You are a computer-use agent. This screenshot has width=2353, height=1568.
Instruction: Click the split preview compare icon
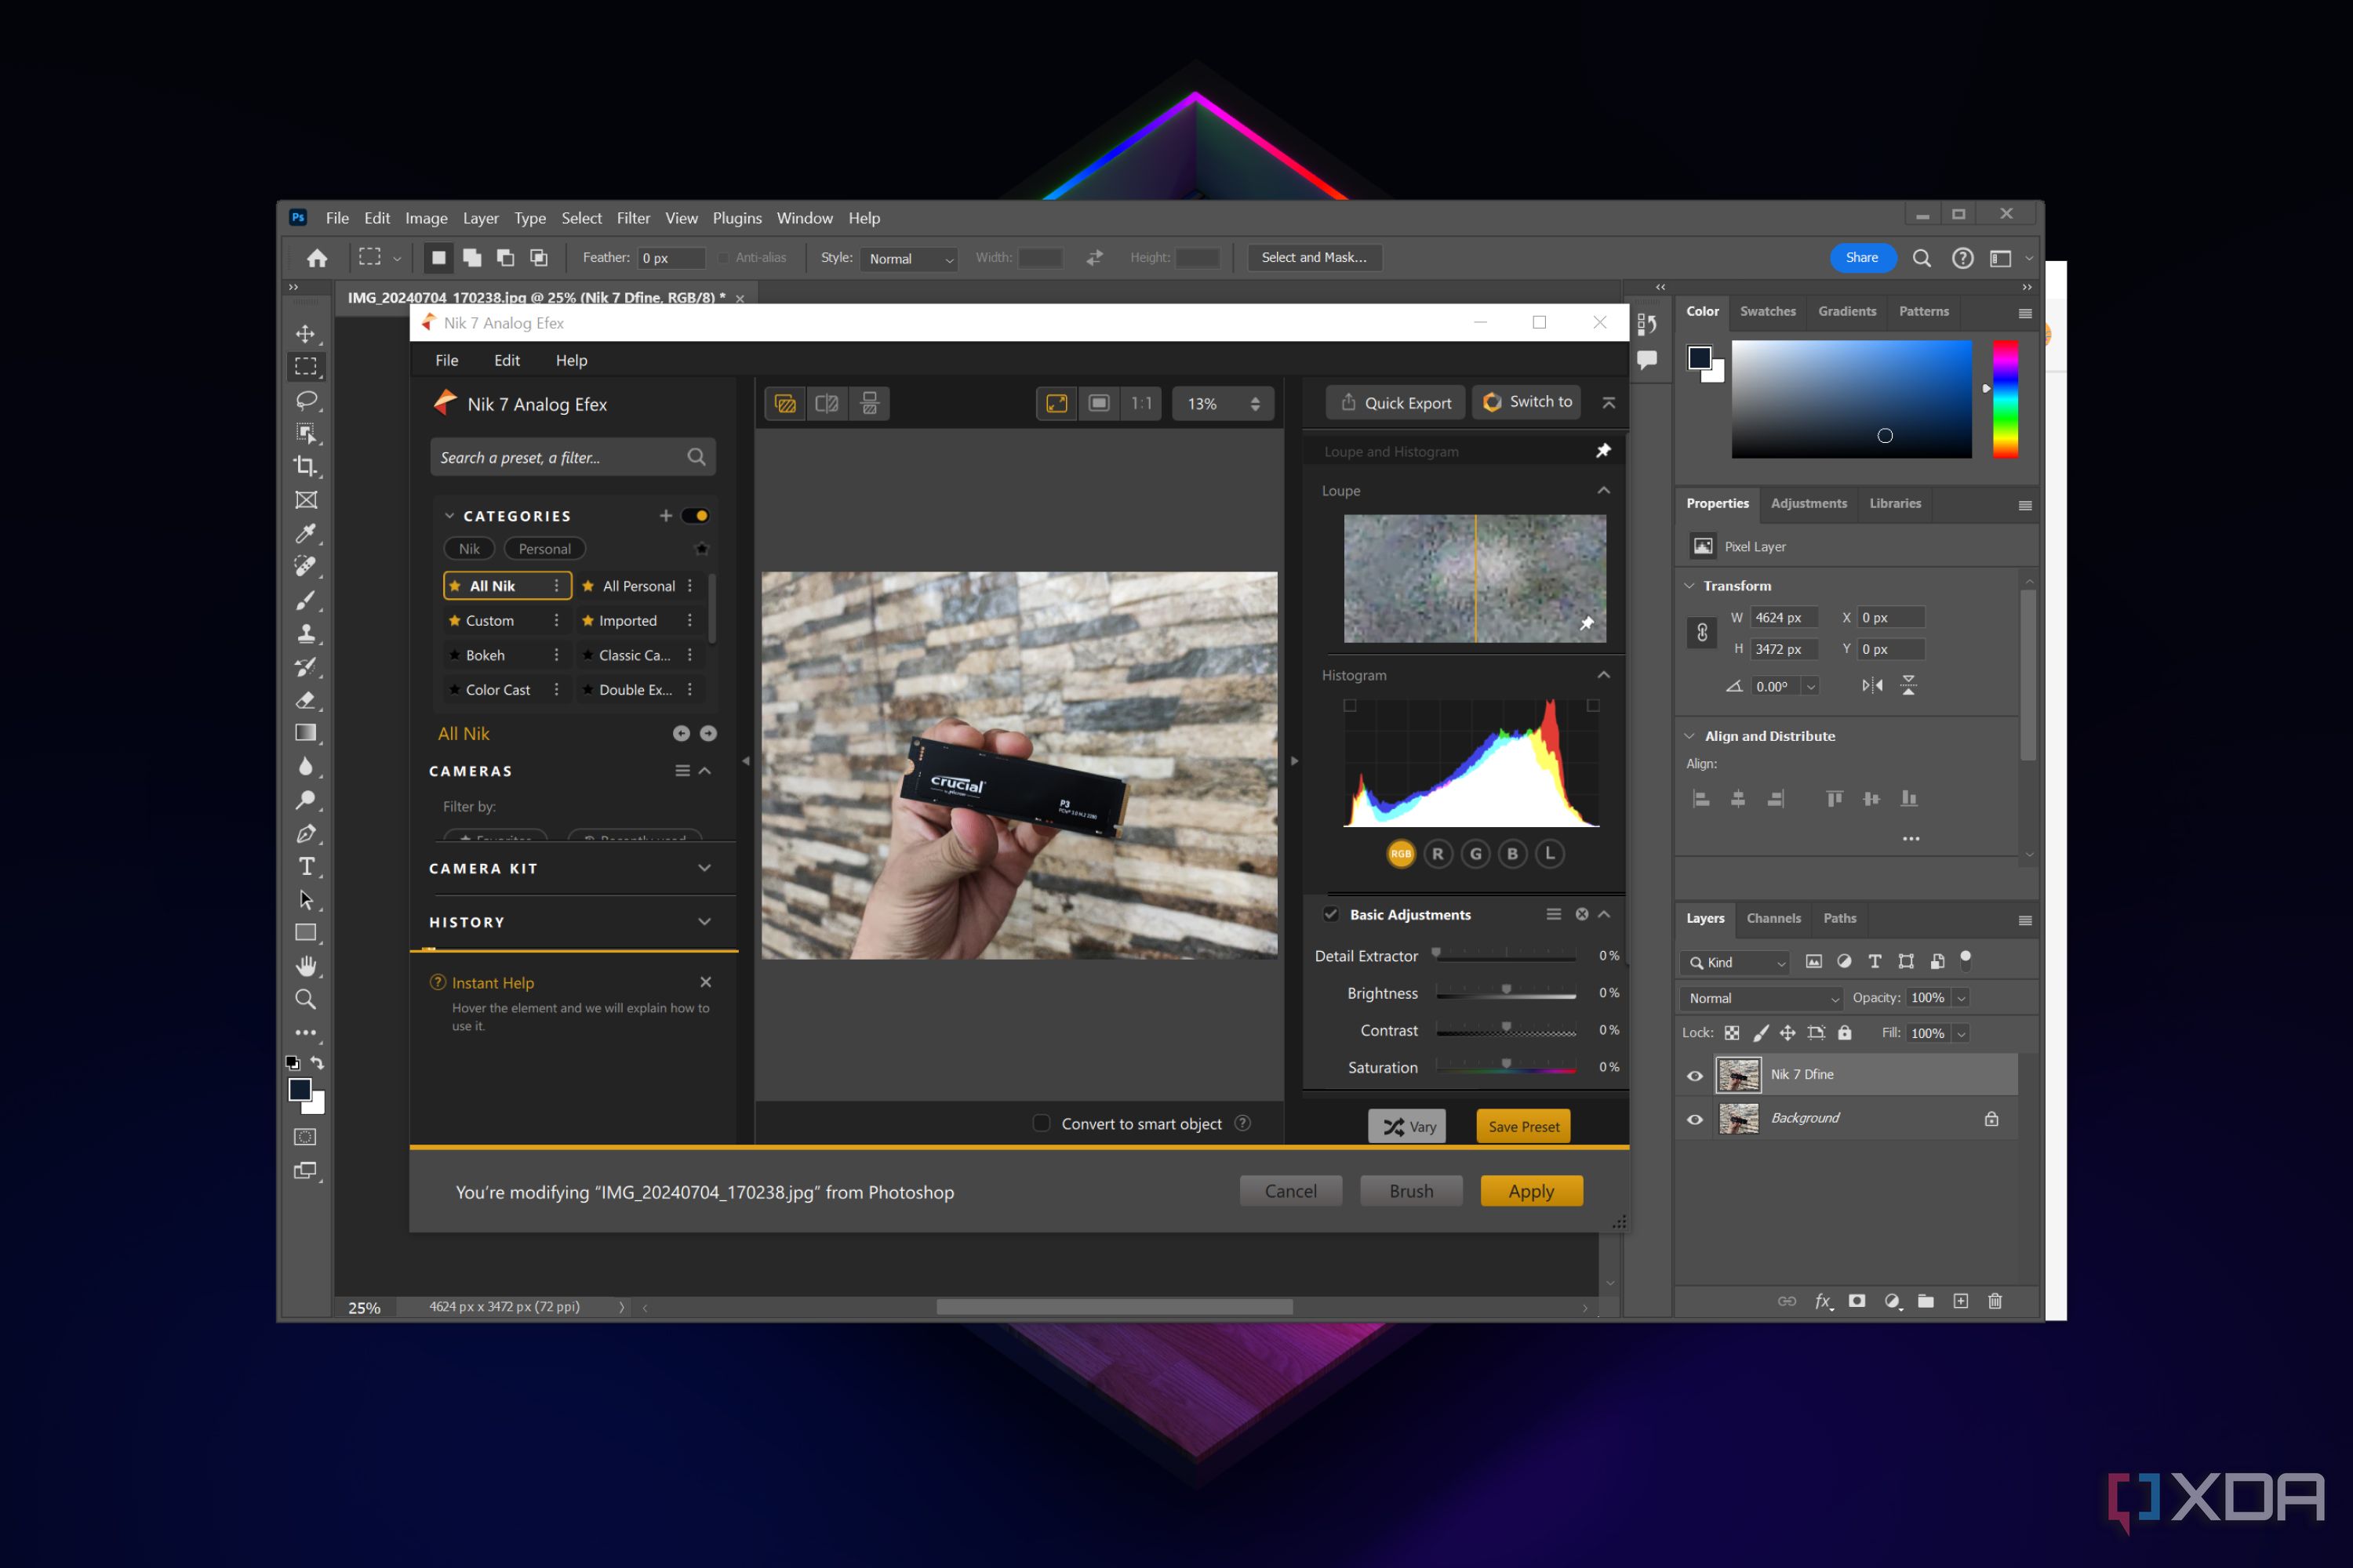(827, 403)
